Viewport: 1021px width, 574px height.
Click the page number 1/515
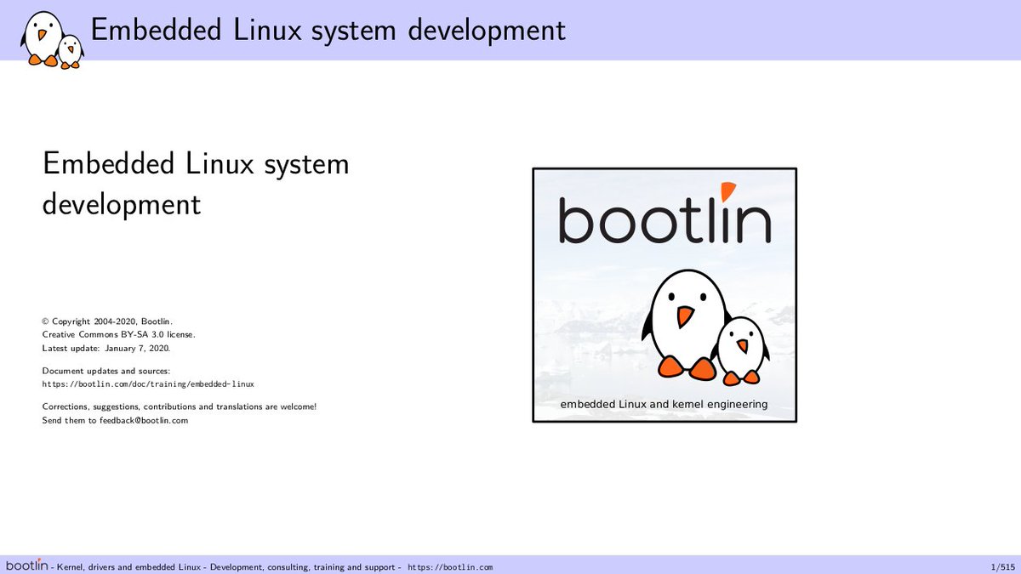(1003, 567)
